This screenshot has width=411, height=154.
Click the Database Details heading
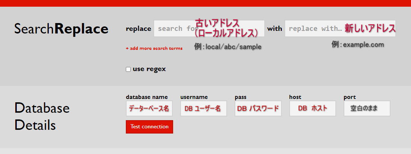42,116
